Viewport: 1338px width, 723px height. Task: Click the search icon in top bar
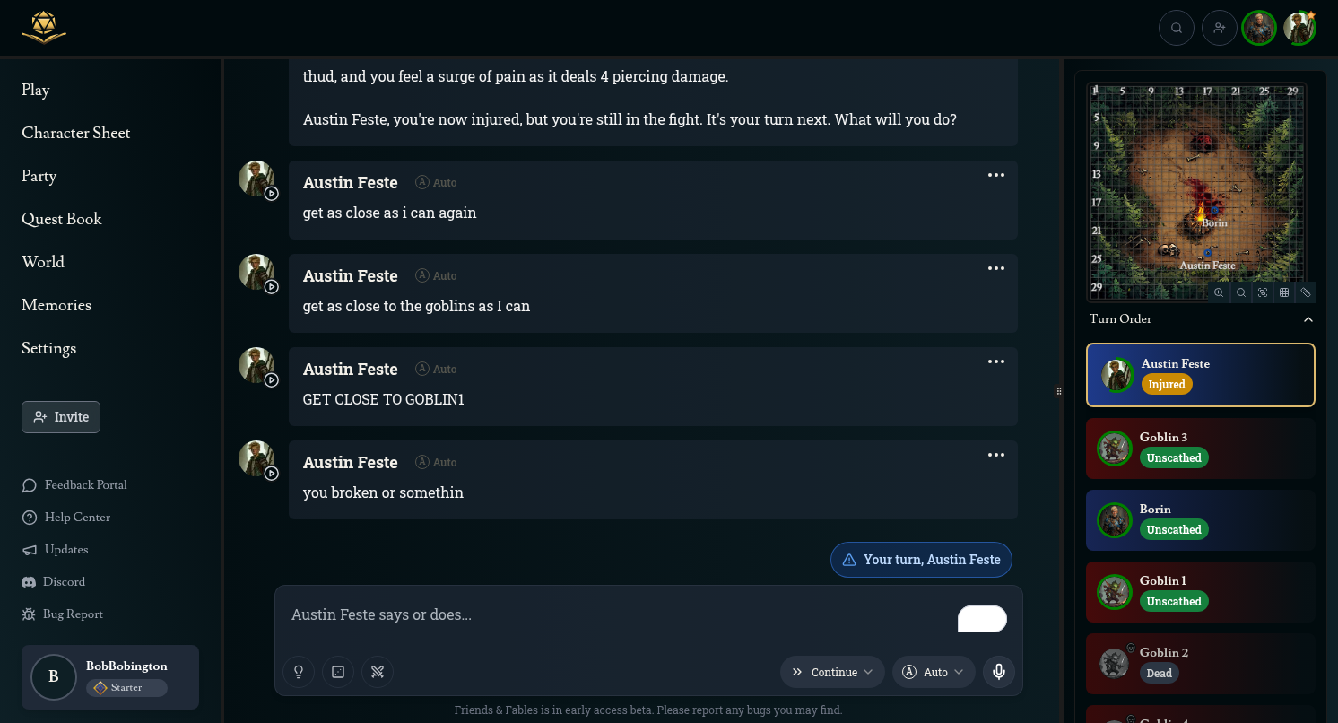(1177, 28)
